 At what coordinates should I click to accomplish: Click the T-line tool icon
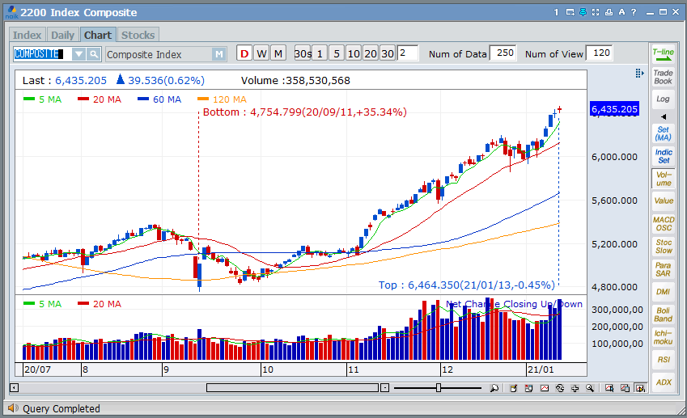coord(663,54)
